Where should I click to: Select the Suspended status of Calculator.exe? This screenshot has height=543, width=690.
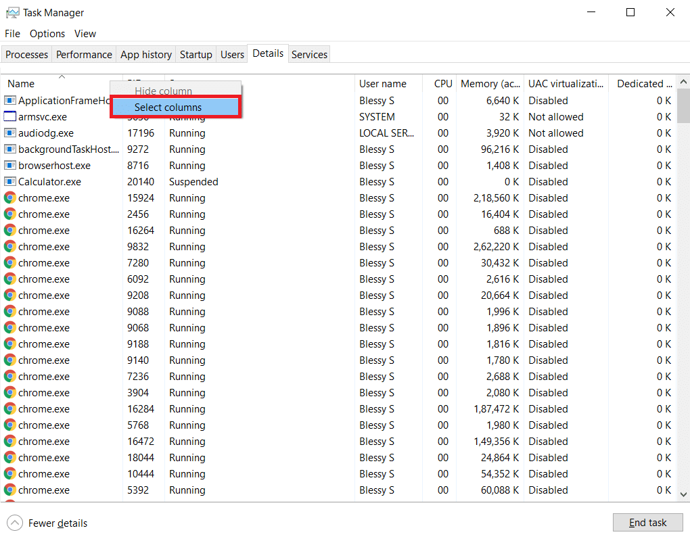coord(193,182)
